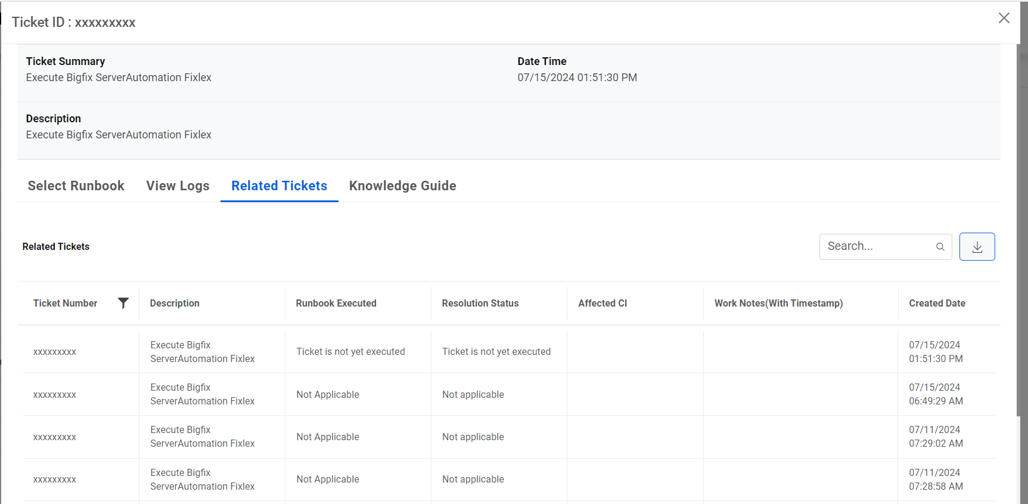The height and width of the screenshot is (504, 1028).
Task: Click the Work Notes(With Timestamp) header
Action: [778, 304]
